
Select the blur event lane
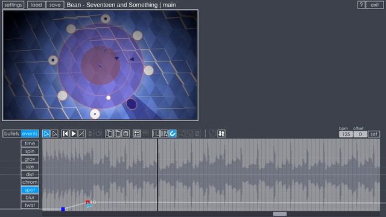click(x=30, y=197)
